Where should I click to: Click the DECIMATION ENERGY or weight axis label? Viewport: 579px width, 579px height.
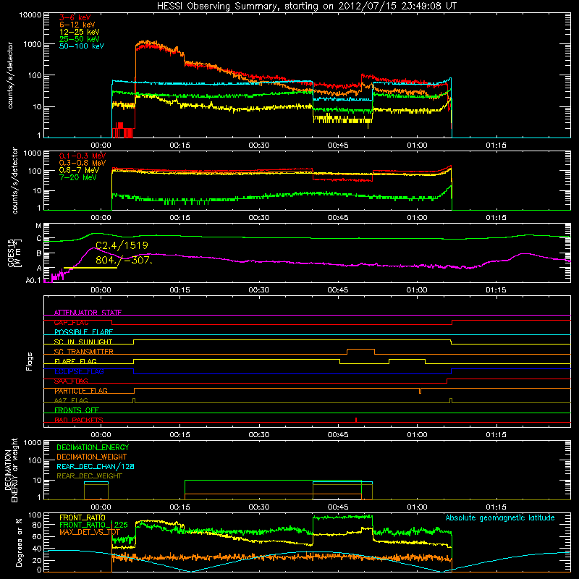11,470
